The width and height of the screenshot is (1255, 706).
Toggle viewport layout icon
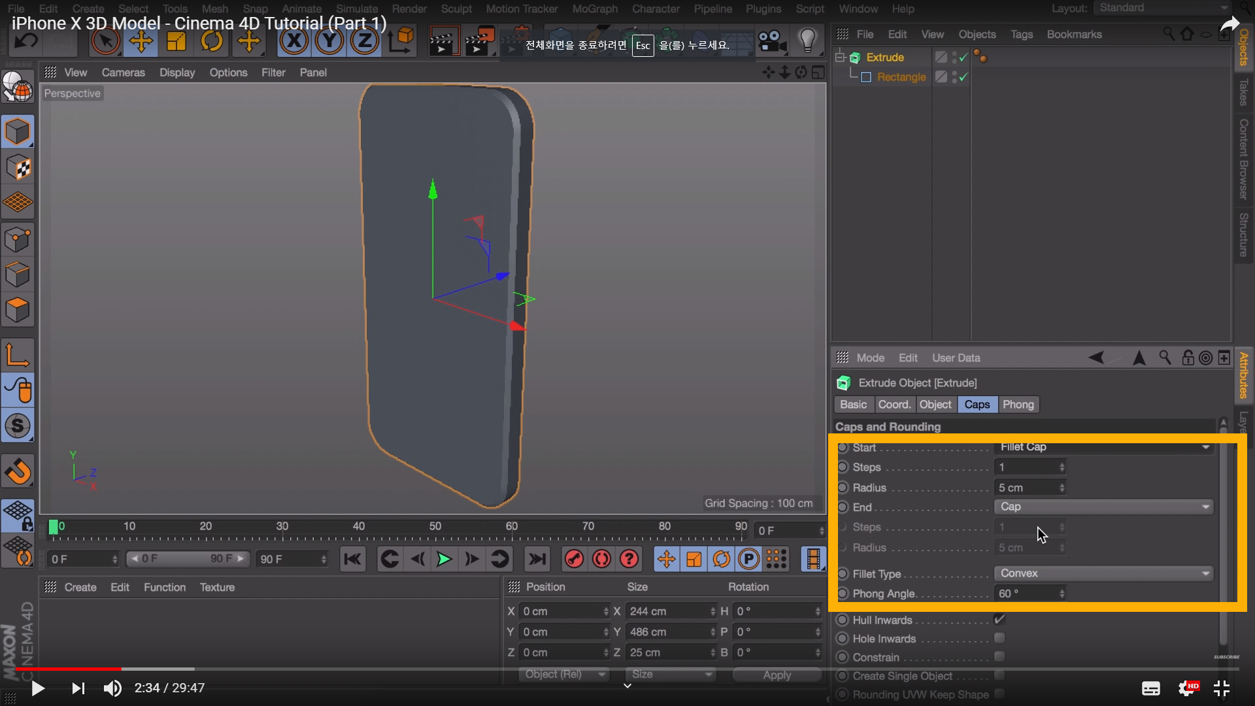tap(818, 73)
